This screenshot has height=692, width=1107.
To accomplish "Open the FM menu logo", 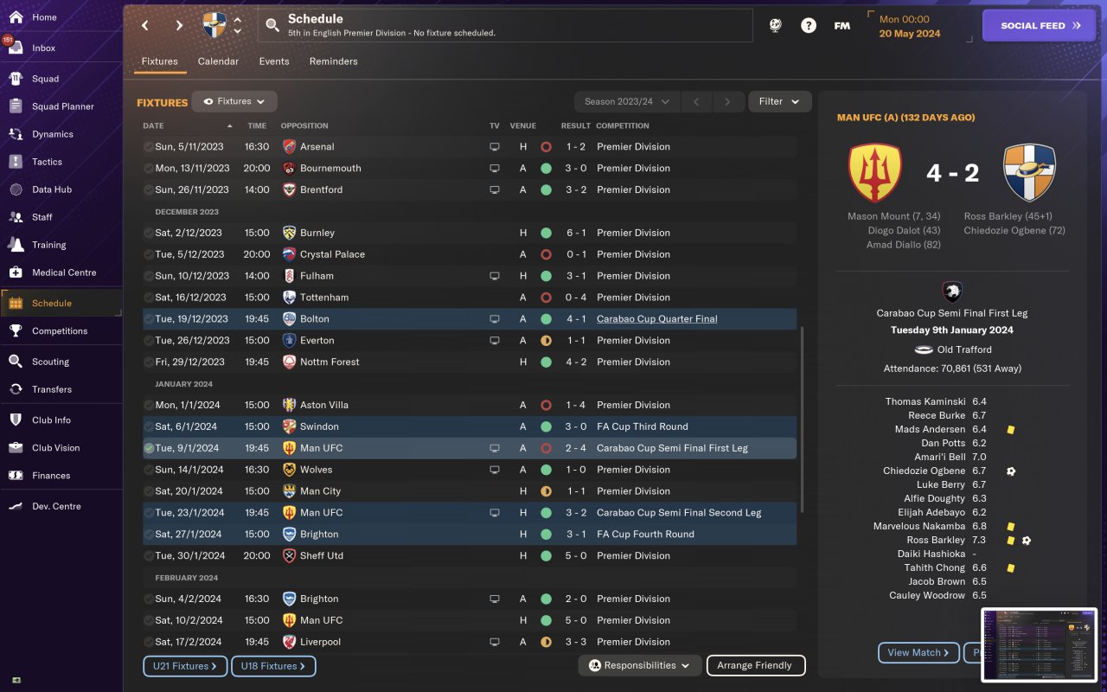I will pos(841,26).
